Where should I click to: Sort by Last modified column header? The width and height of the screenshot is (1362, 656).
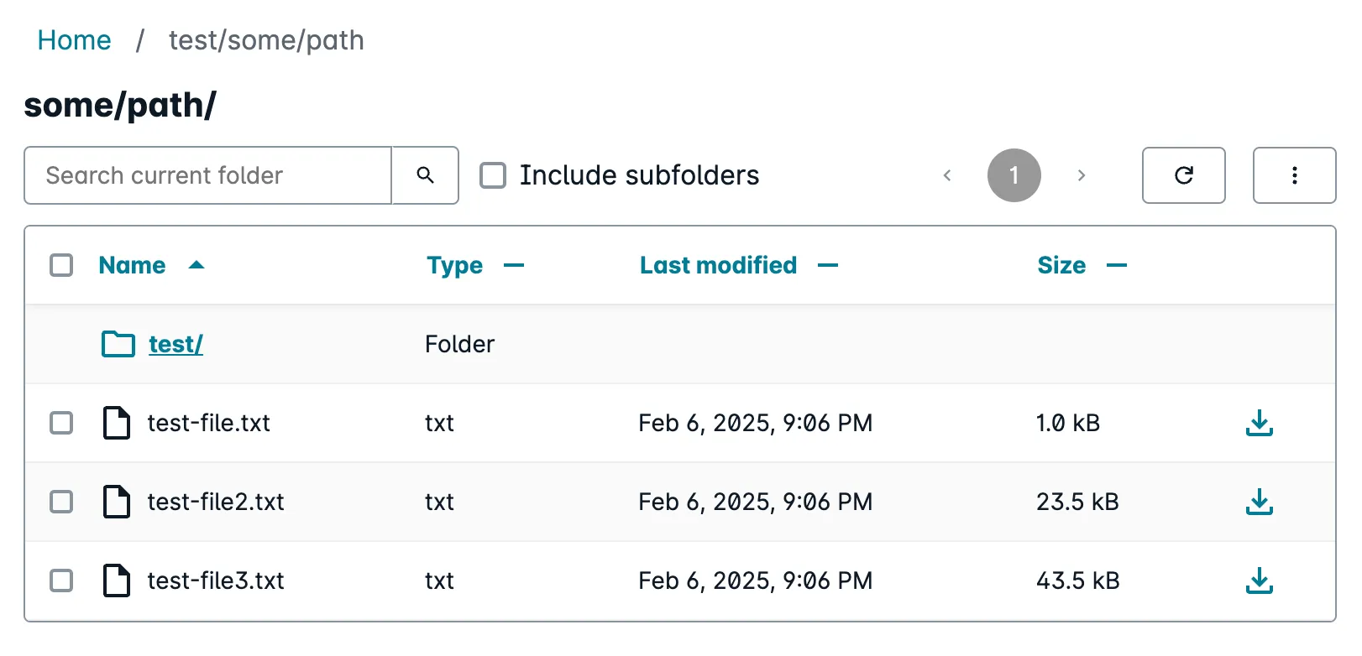718,265
